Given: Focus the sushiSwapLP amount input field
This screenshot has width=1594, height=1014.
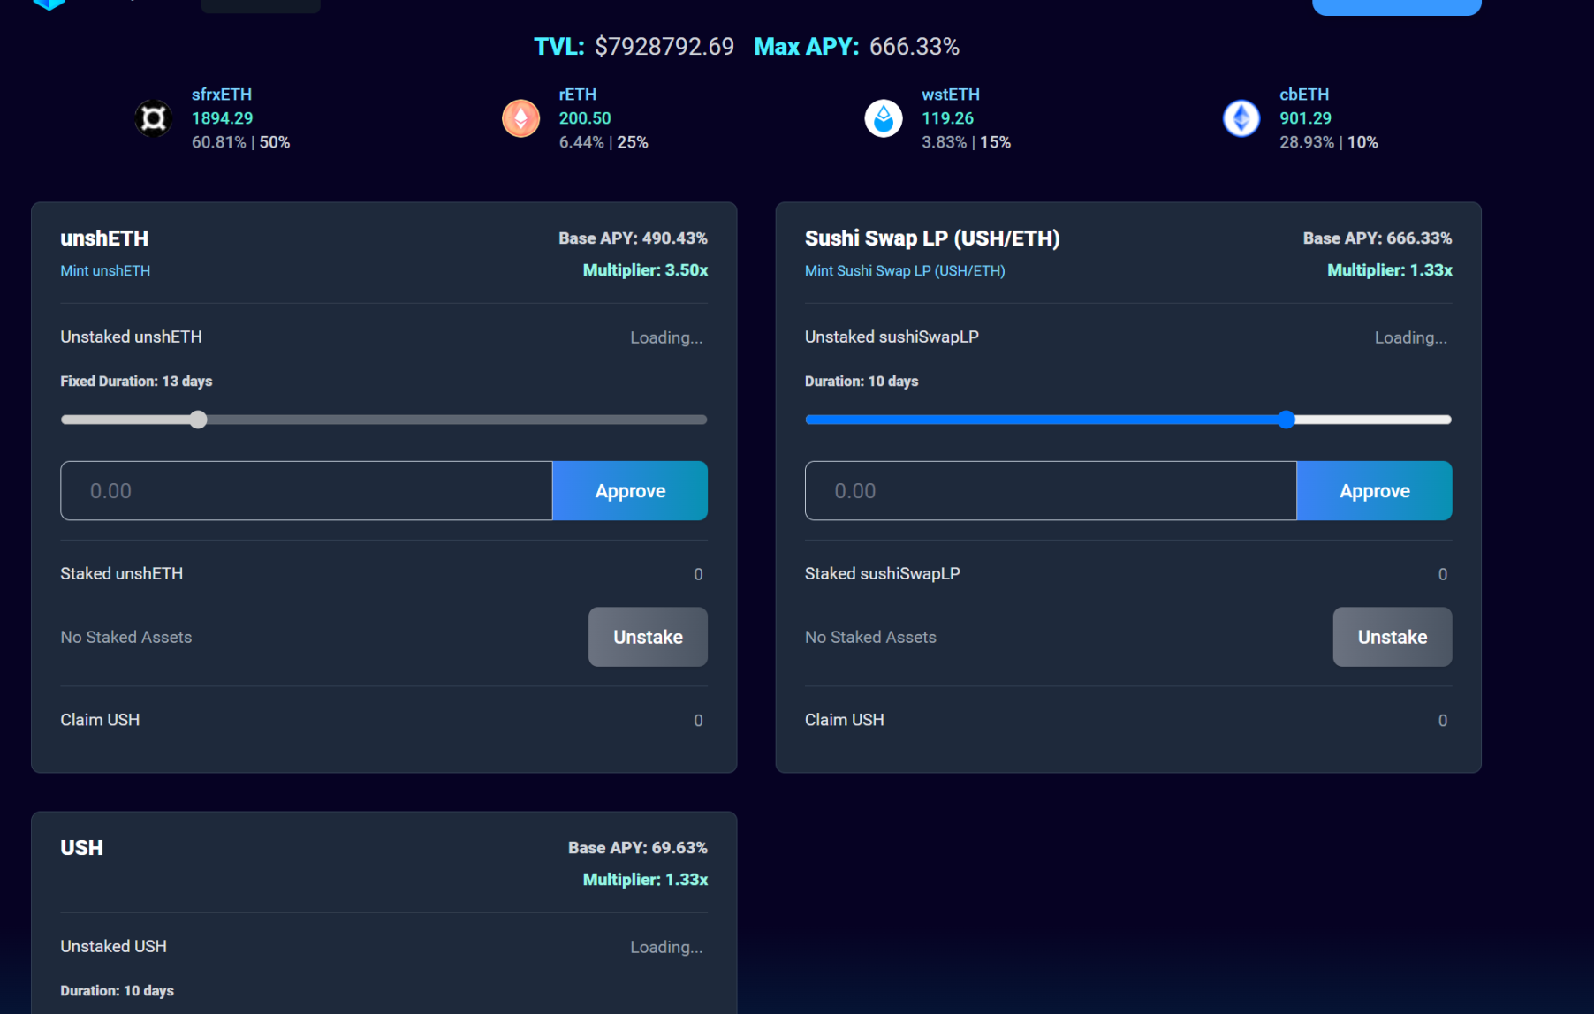Looking at the screenshot, I should pyautogui.click(x=1050, y=491).
